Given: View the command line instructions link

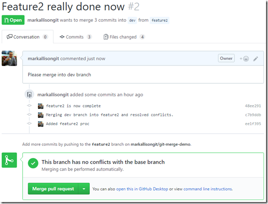Looking at the screenshot, I should [x=208, y=189].
